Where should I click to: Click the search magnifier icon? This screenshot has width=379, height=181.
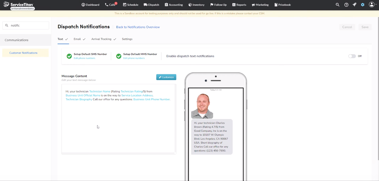point(337,4)
